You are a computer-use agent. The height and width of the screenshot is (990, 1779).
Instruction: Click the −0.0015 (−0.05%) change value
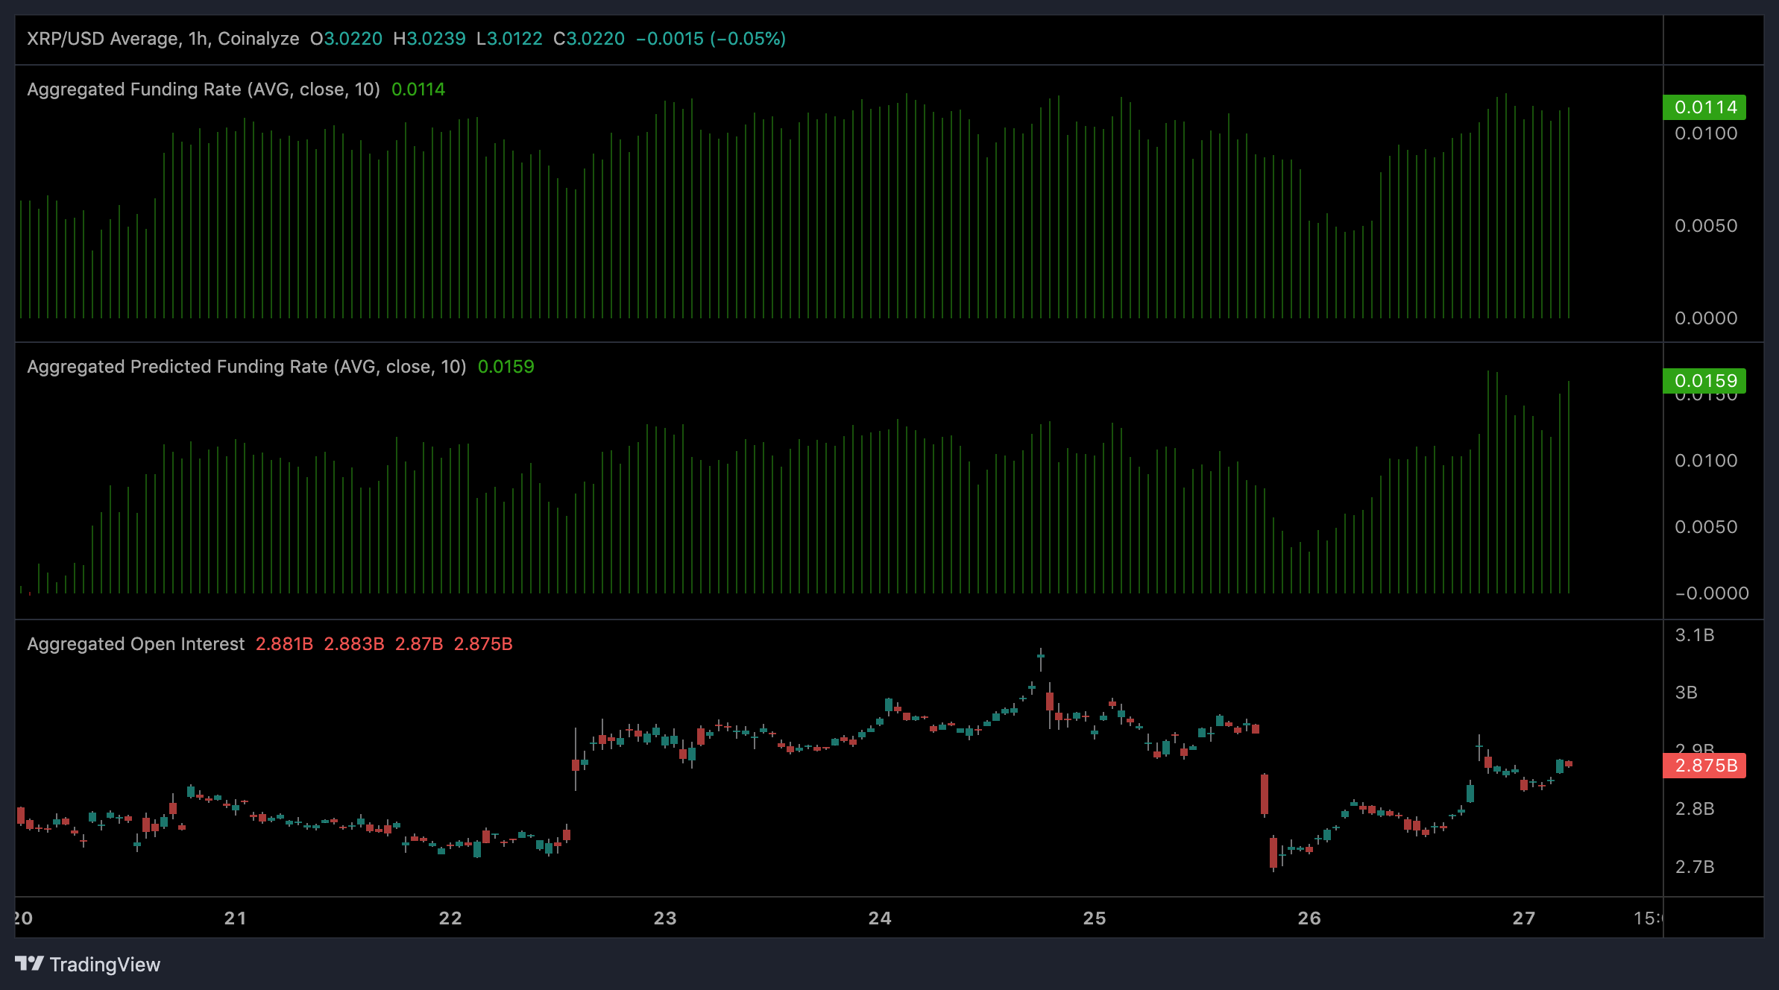[x=711, y=39]
